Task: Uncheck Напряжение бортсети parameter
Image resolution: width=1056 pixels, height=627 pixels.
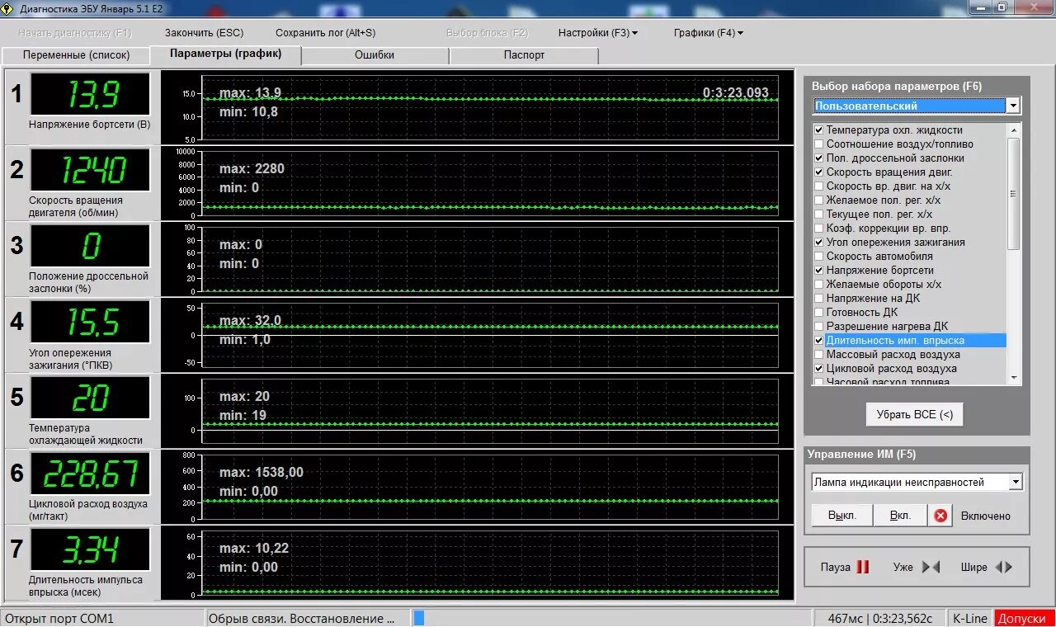Action: 819,271
